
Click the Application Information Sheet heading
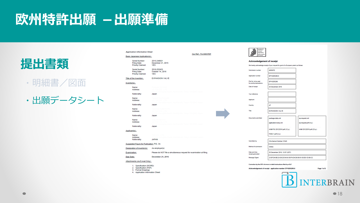[139, 52]
